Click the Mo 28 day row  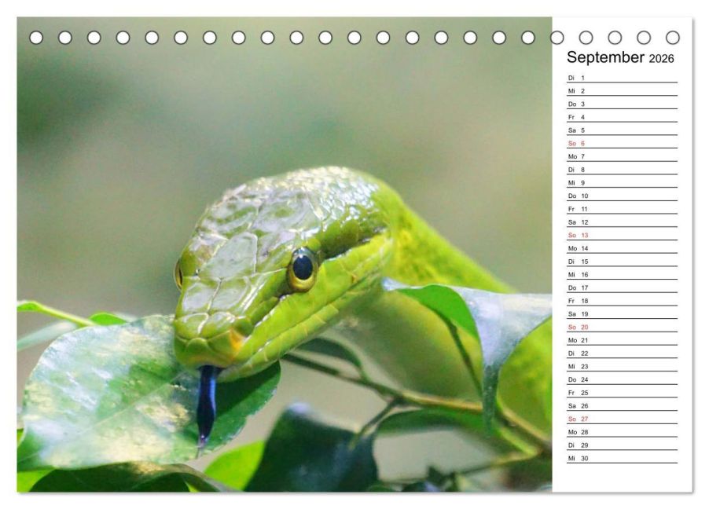coord(621,432)
